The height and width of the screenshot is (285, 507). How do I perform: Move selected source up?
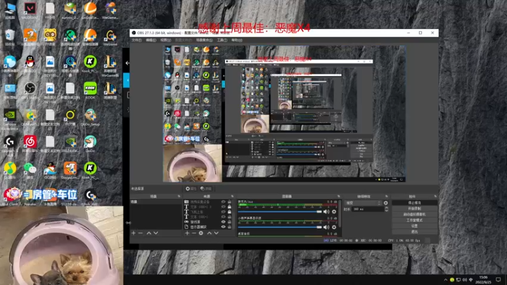coord(209,233)
